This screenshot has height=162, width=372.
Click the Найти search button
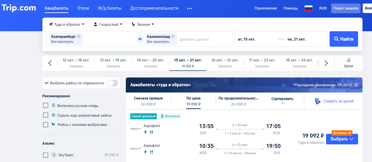pos(344,39)
